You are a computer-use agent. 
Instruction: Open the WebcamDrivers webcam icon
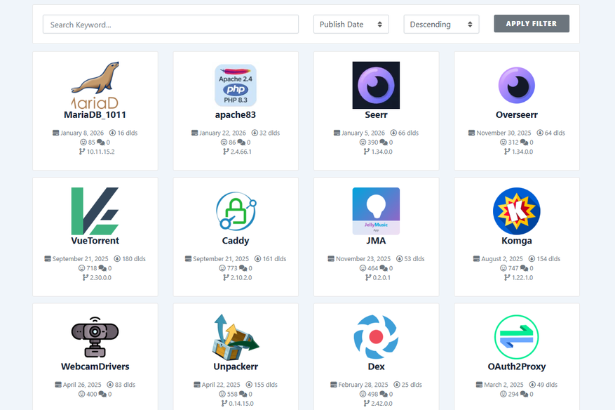click(x=95, y=337)
